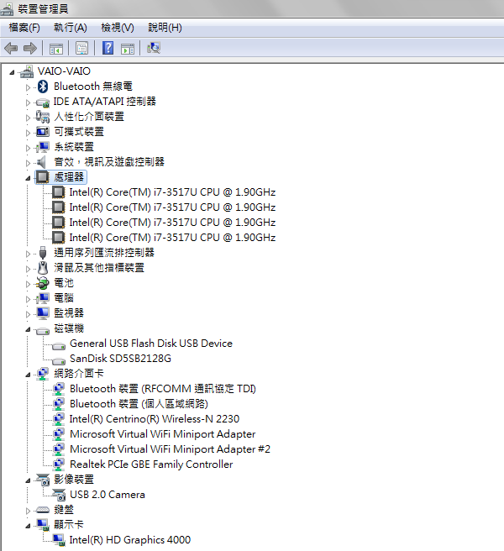Click the 網路介面卡 network icon

tap(43, 374)
